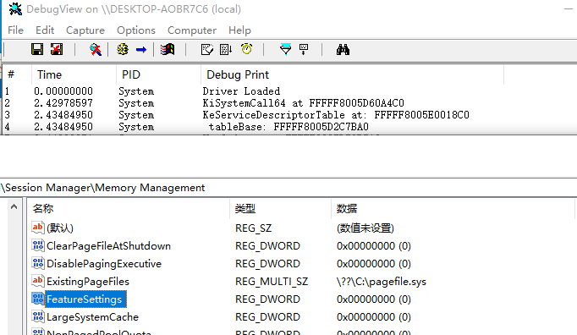Click the Clear Display eraser icon
Screen dimensions: 577x335
pos(206,49)
